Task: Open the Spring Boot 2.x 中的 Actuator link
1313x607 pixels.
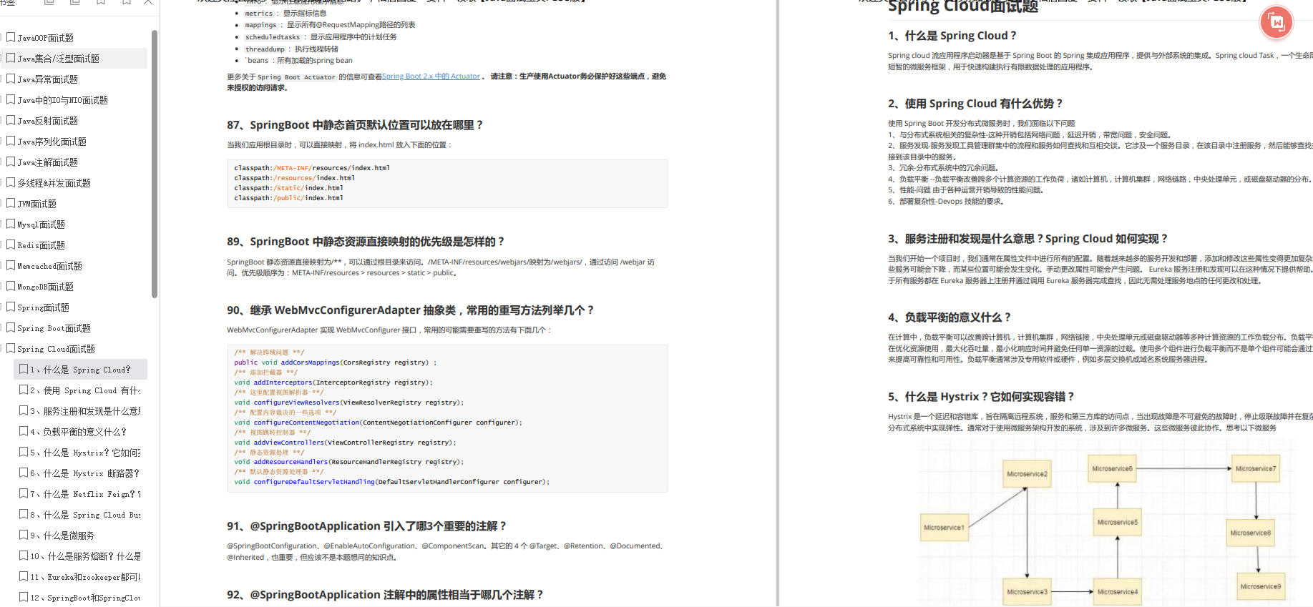Action: click(431, 77)
